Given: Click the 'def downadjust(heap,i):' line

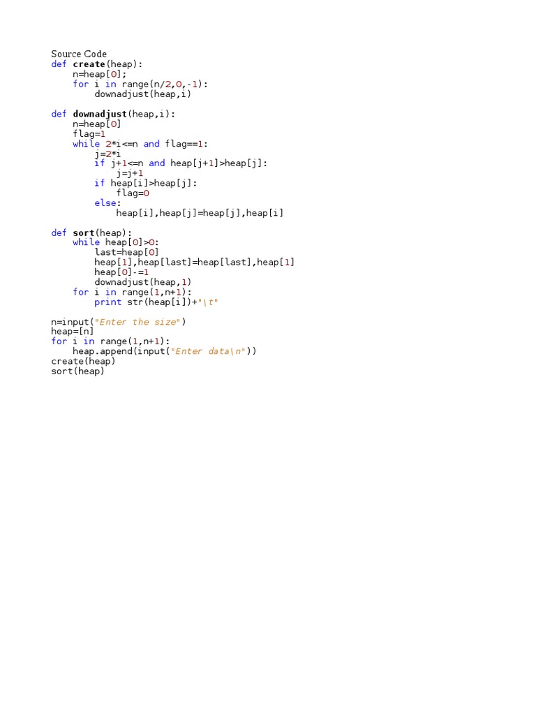Looking at the screenshot, I should pos(113,114).
